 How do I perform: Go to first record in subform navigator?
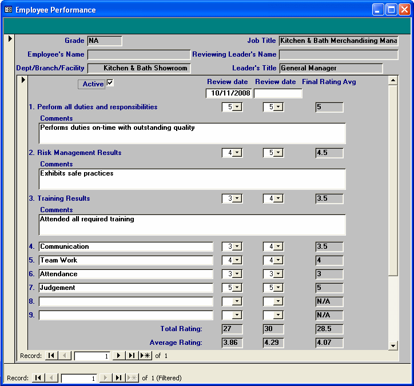click(x=51, y=356)
